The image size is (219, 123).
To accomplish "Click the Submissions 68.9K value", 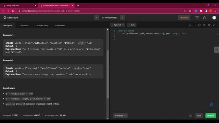I will [x=37, y=115].
